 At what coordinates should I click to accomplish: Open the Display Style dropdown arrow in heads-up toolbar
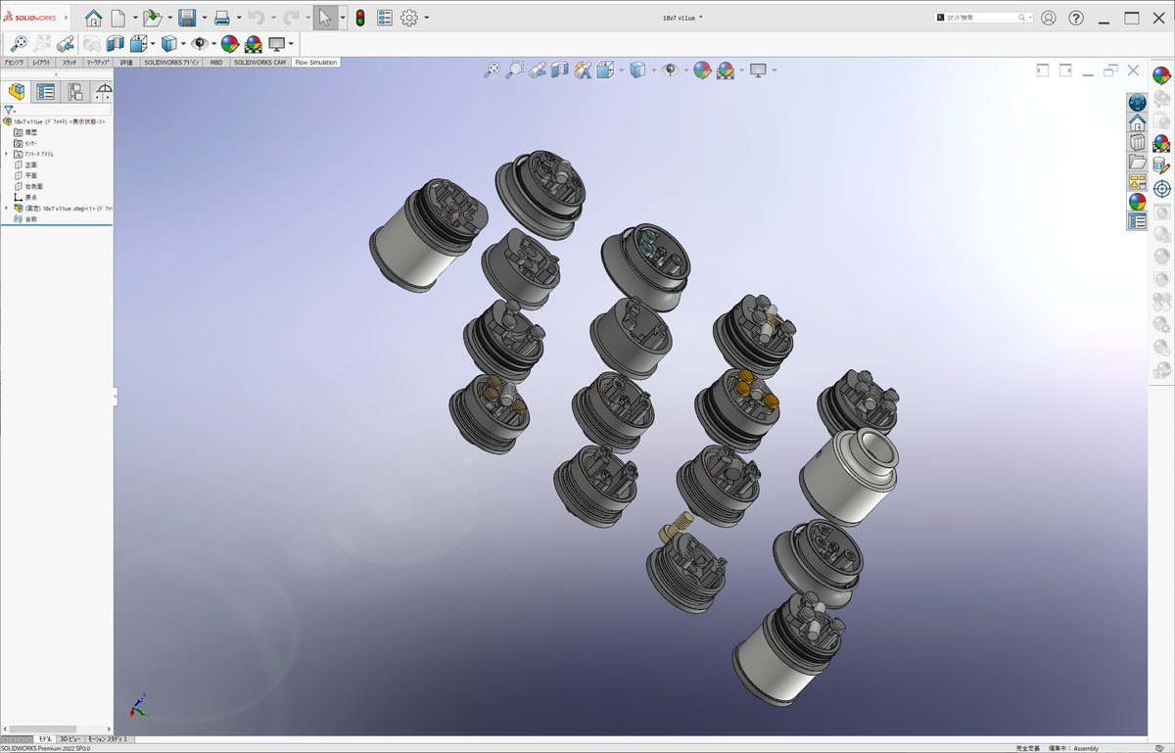point(655,70)
